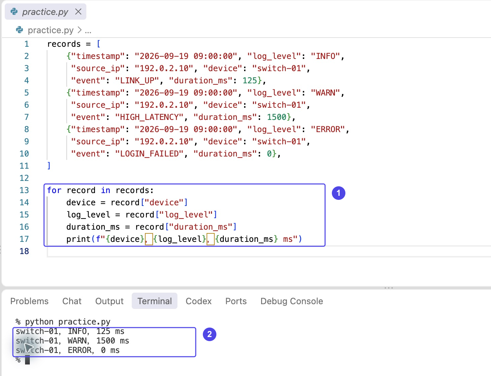Click line number 1 in the gutter
Screen dimensions: 491x376
coord(26,44)
